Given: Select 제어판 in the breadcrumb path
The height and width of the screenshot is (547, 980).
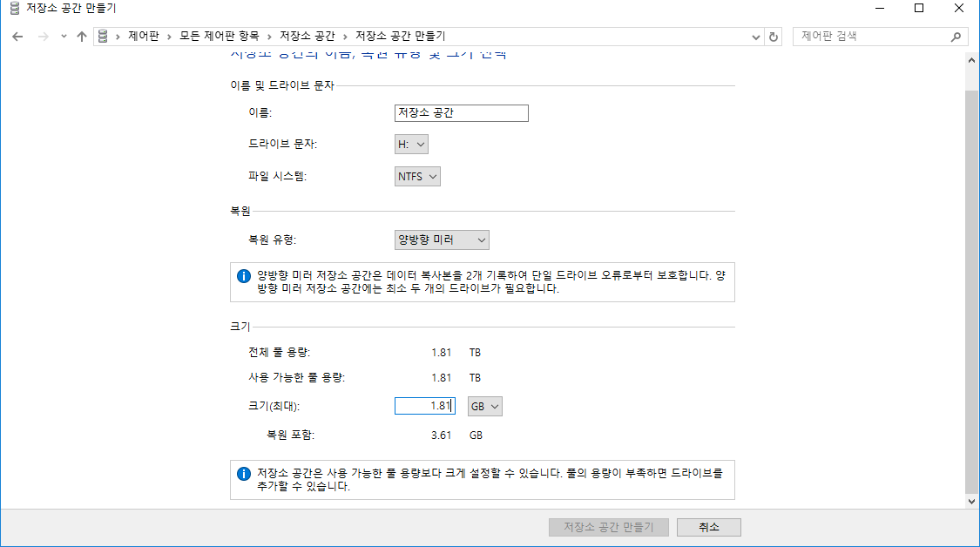Looking at the screenshot, I should (x=144, y=37).
